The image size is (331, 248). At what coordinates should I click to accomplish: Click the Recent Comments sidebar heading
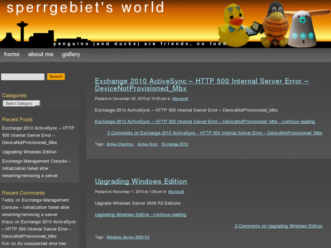[23, 193]
